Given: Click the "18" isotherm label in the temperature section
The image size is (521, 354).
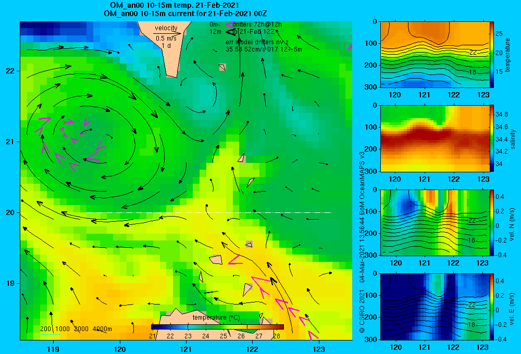Looking at the screenshot, I should [x=473, y=72].
